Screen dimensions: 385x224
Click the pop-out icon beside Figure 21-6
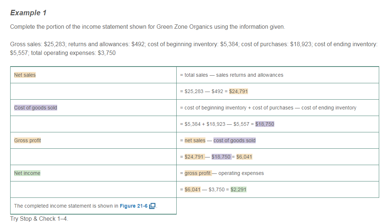pyautogui.click(x=153, y=206)
